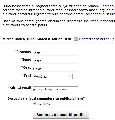Open the Țară dropdown set to România
The height and width of the screenshot is (120, 115).
[x=53, y=76]
